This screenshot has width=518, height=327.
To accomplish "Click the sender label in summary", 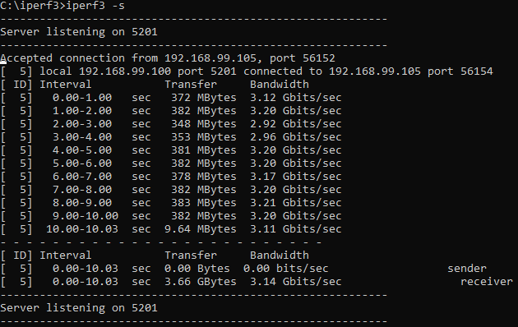I will [x=467, y=269].
